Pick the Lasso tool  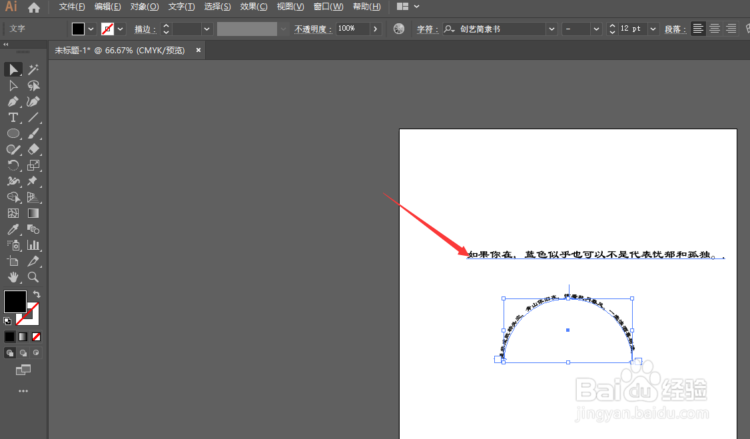pyautogui.click(x=33, y=85)
